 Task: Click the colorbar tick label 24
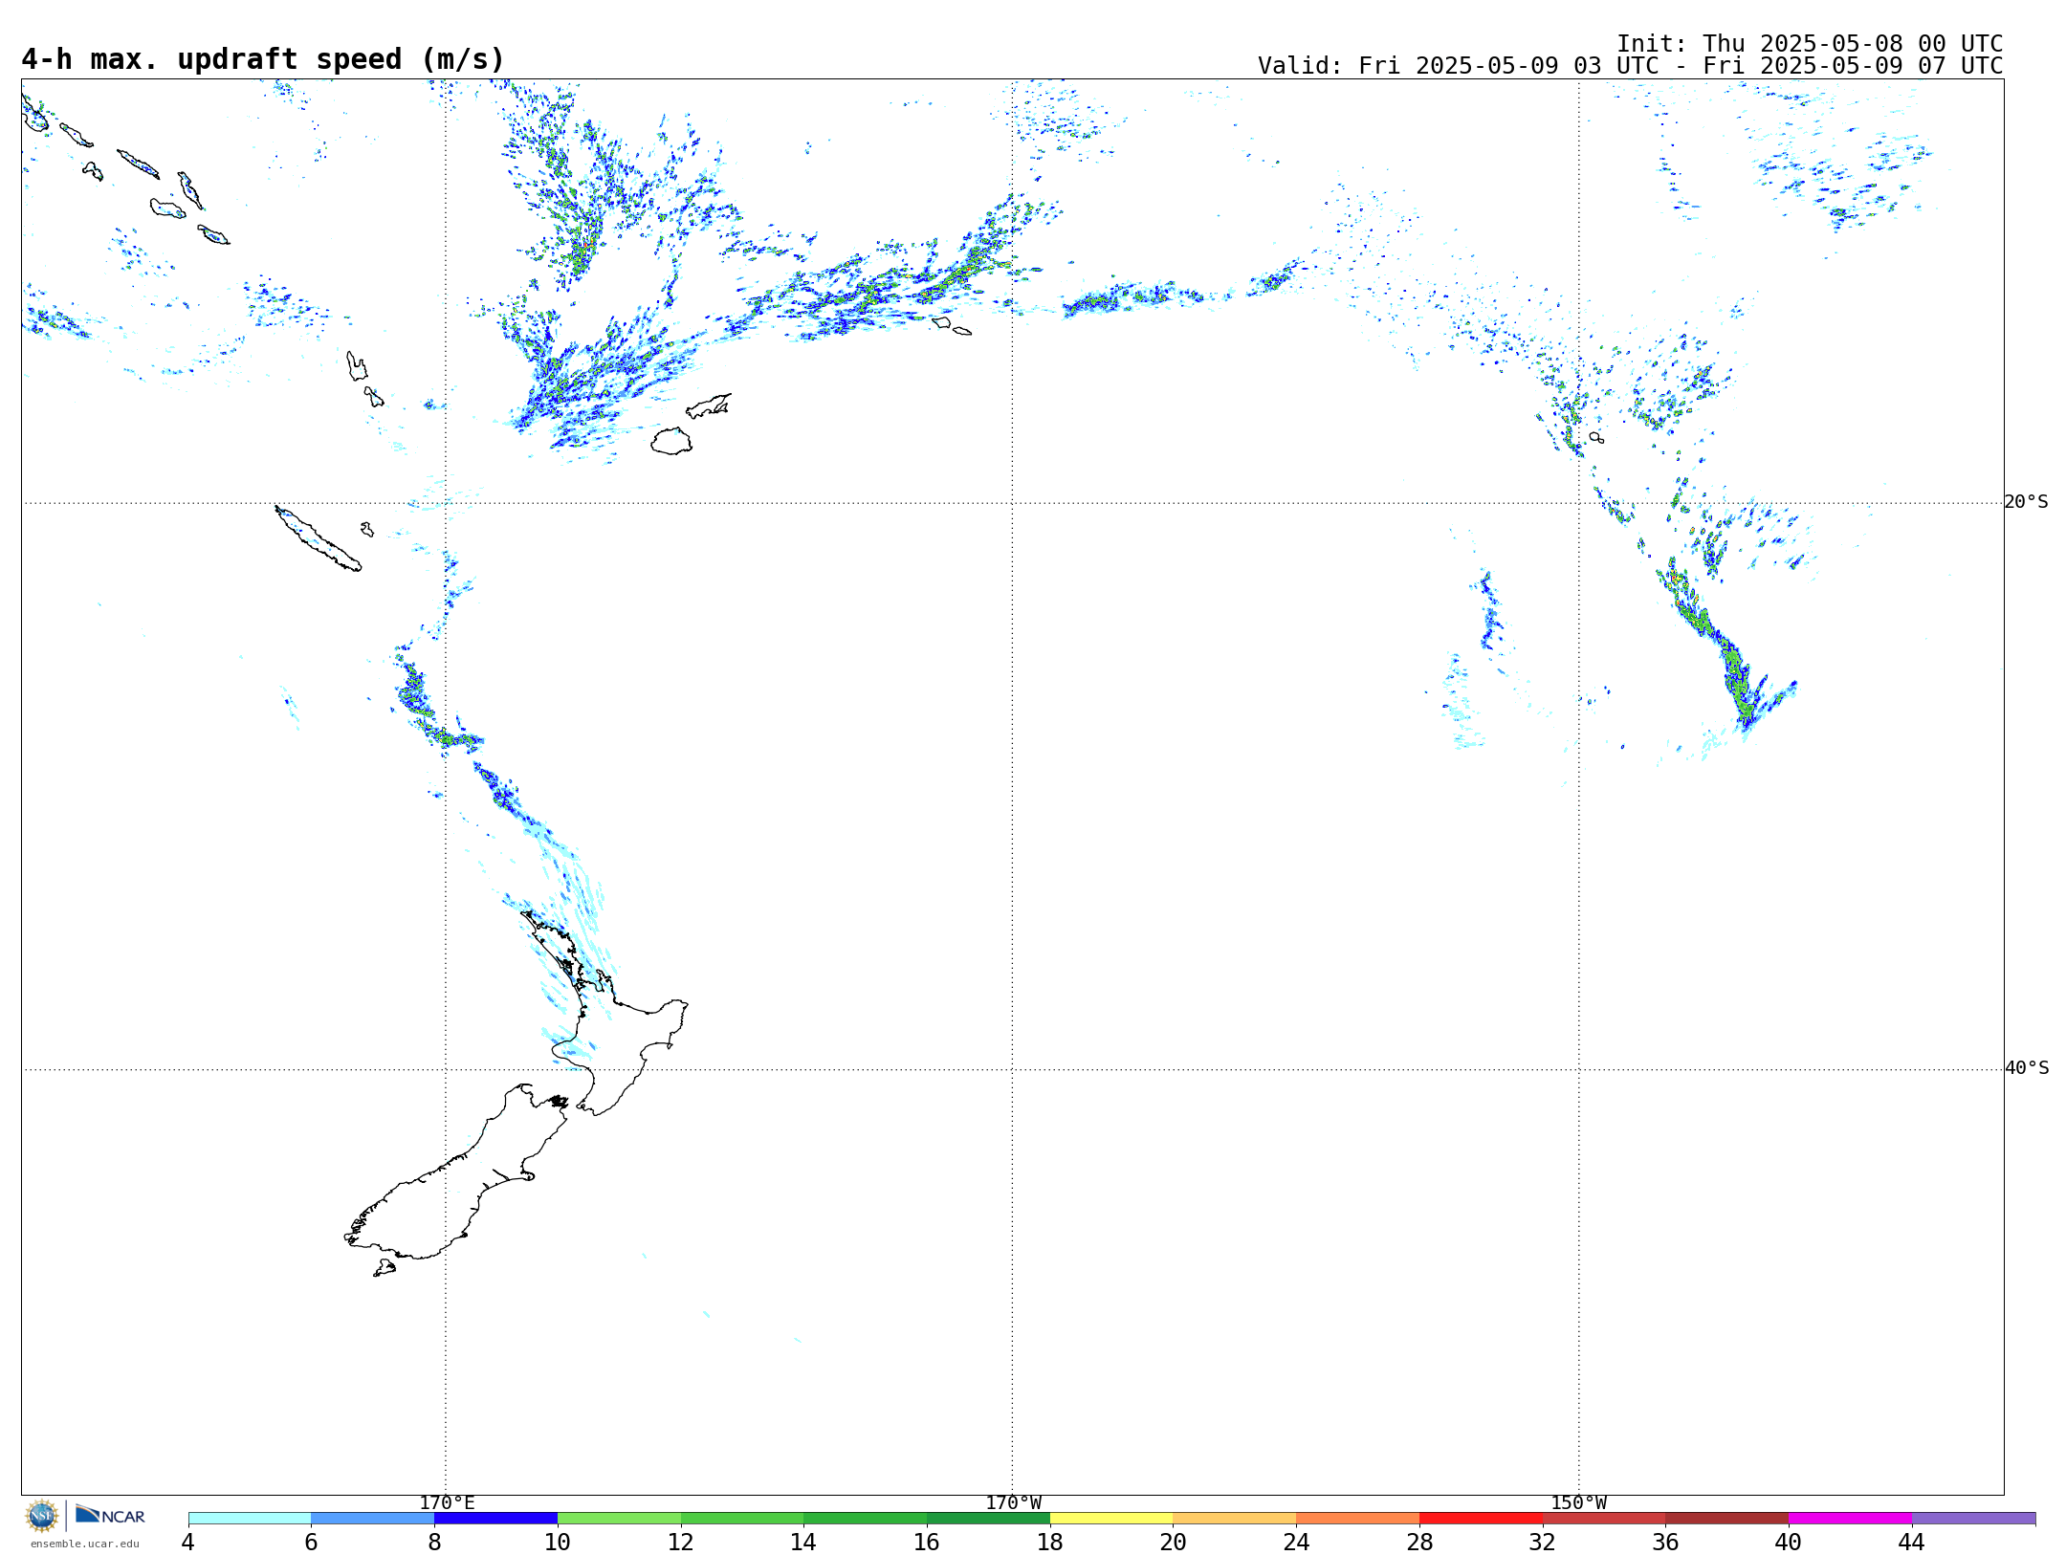(1296, 1543)
